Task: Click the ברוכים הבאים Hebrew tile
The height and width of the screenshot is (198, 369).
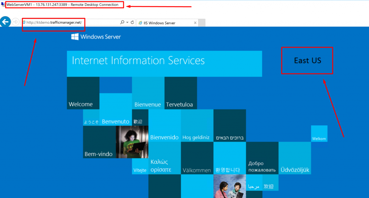Action: tap(230, 126)
